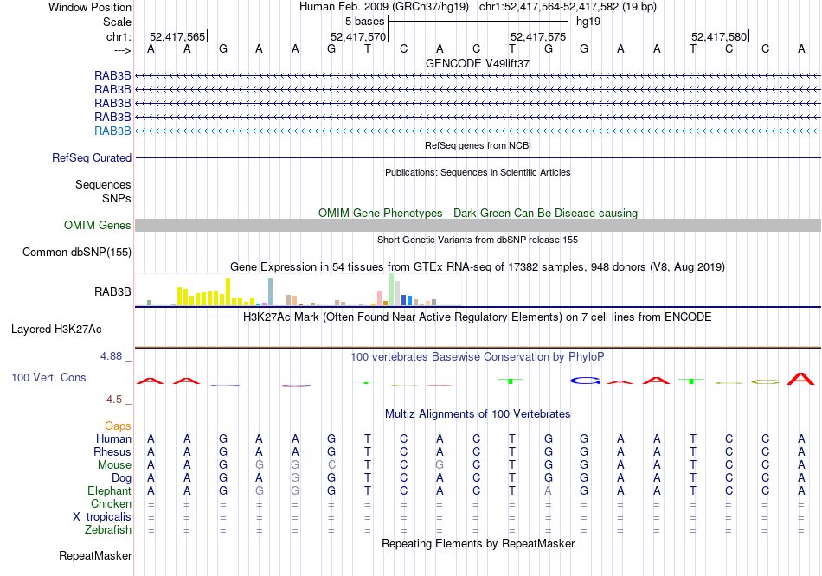
Task: Click the Chicken alignment row label
Action: pyautogui.click(x=111, y=503)
